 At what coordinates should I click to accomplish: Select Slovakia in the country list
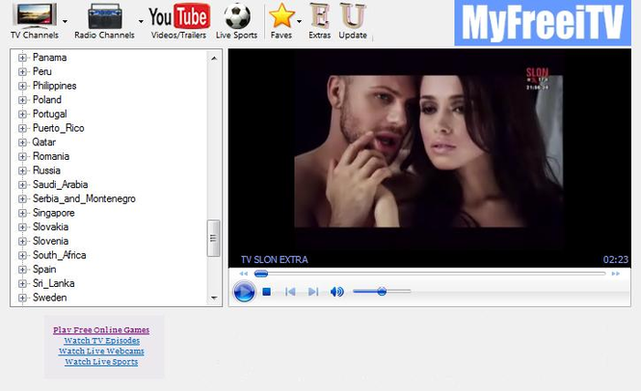[50, 226]
